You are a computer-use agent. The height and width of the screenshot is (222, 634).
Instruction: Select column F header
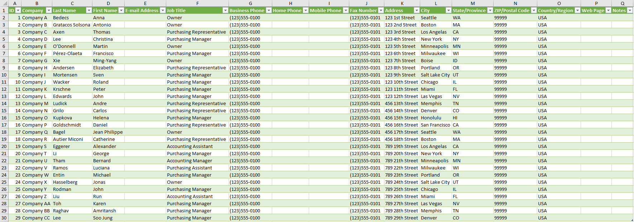[x=197, y=3]
